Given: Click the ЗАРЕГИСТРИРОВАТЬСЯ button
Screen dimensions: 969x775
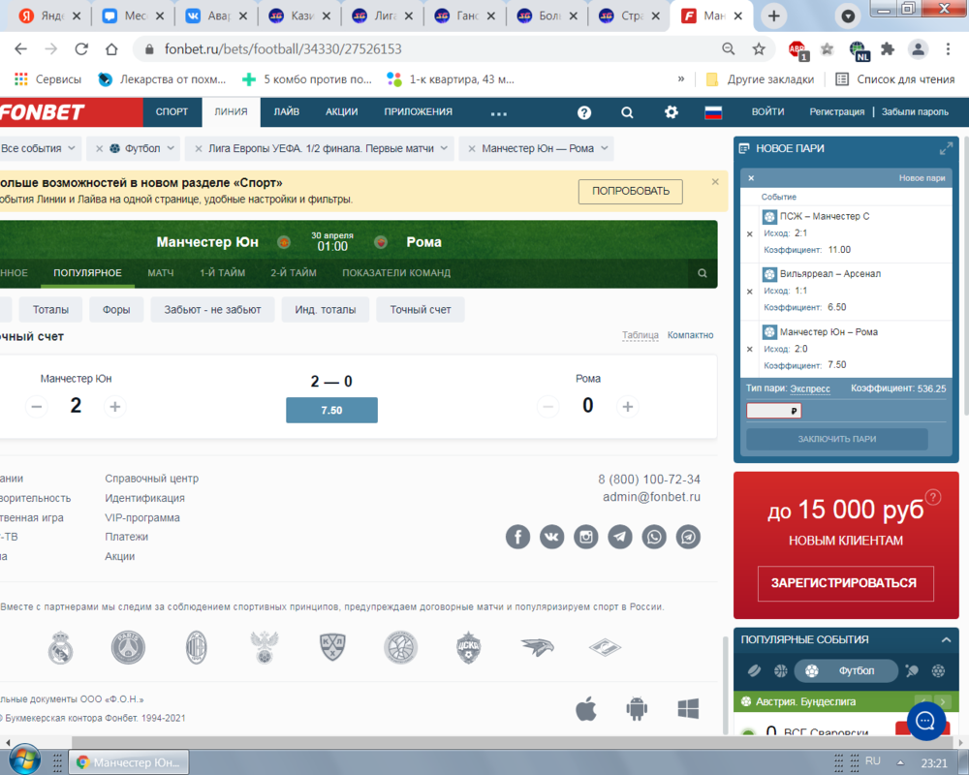Looking at the screenshot, I should point(845,583).
